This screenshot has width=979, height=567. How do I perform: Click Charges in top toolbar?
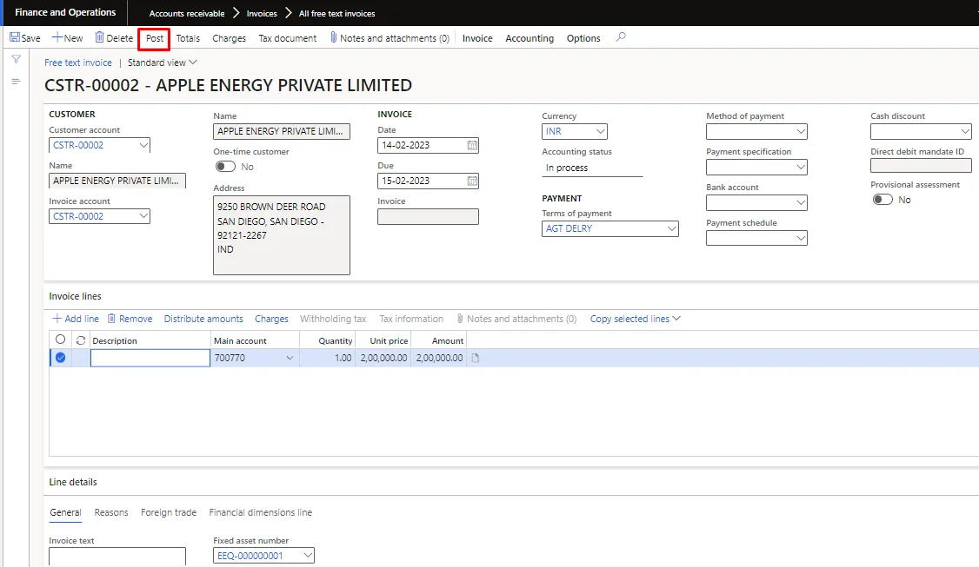[x=230, y=38]
